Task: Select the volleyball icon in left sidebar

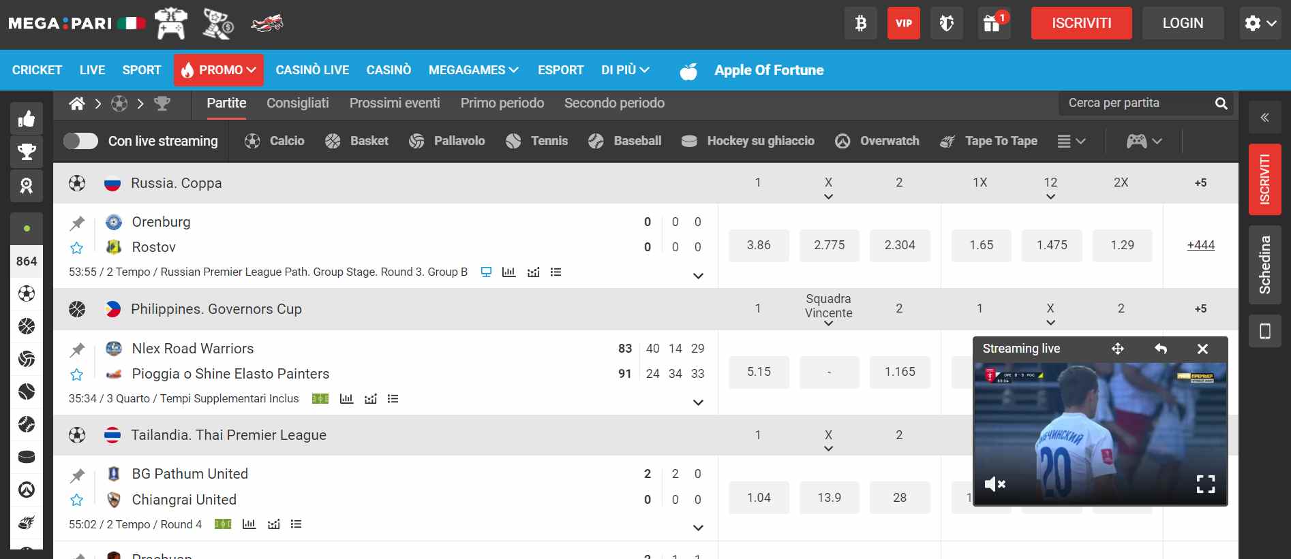Action: [x=27, y=359]
